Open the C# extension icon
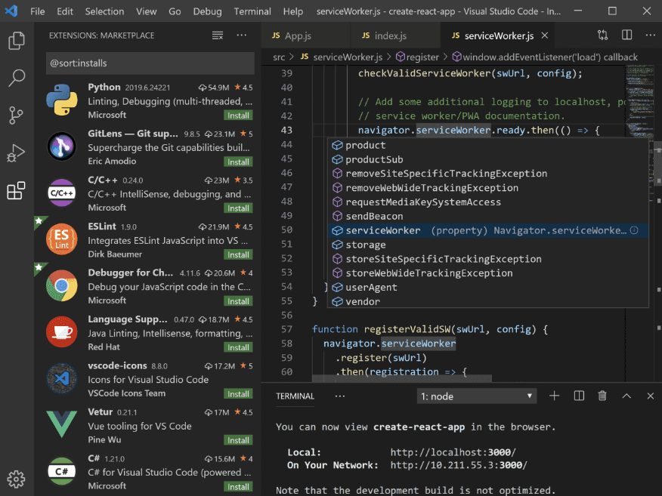Screen dimensions: 662x496 tap(62, 471)
